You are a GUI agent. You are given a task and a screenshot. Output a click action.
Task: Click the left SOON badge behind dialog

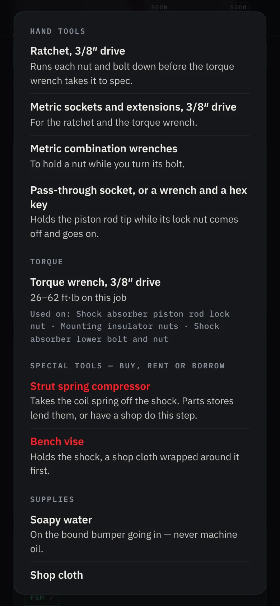(x=159, y=7)
